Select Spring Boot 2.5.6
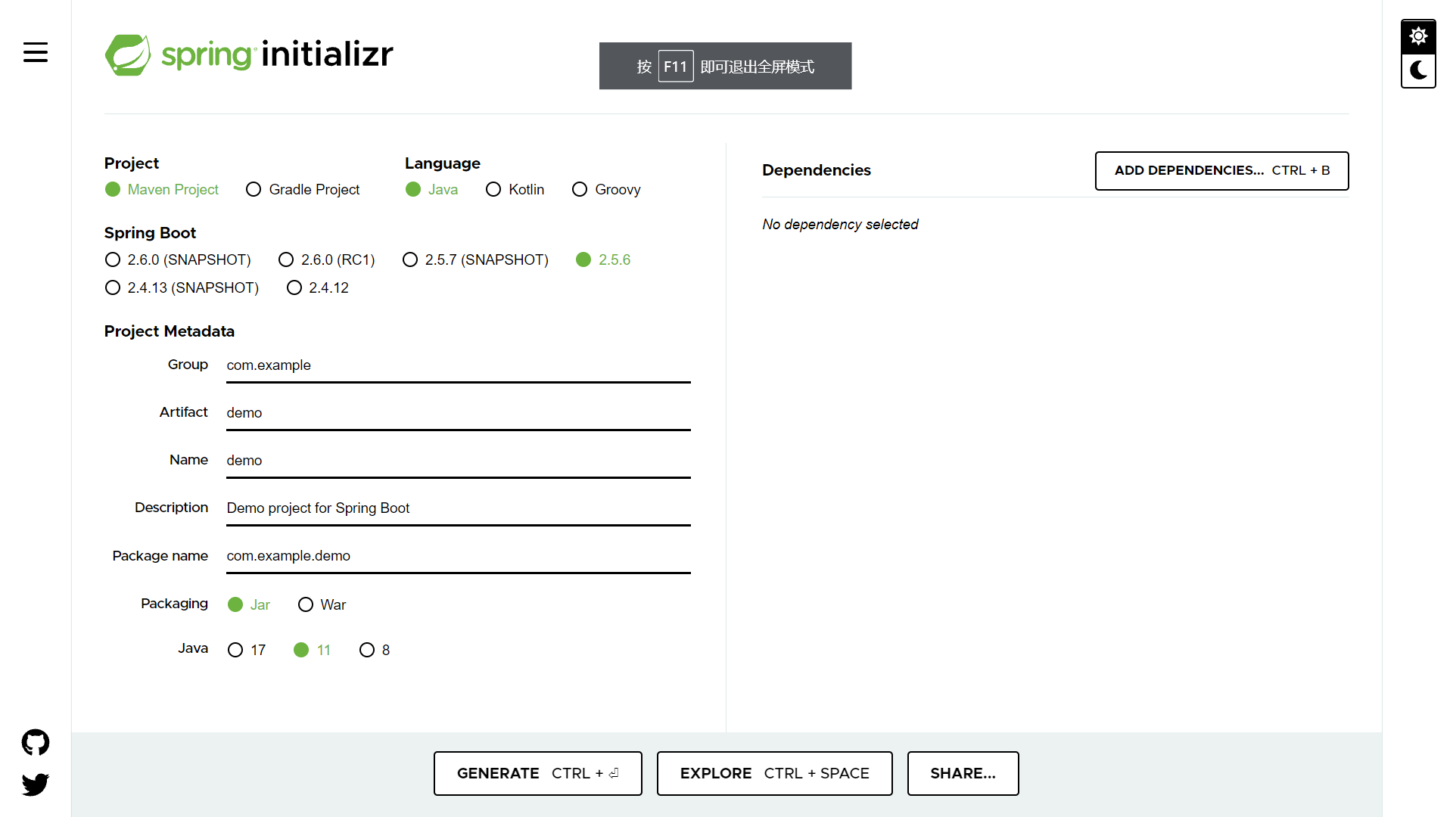This screenshot has width=1453, height=817. click(x=603, y=259)
